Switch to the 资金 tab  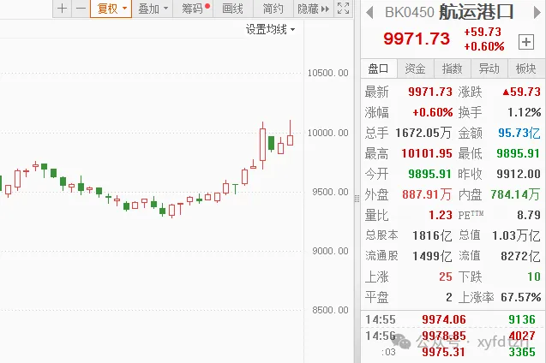click(x=415, y=68)
